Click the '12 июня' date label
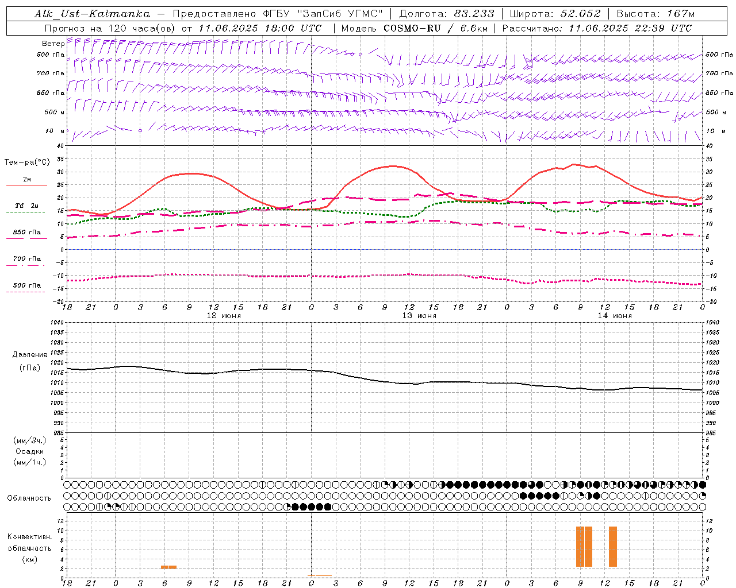This screenshot has width=736, height=588. click(224, 316)
